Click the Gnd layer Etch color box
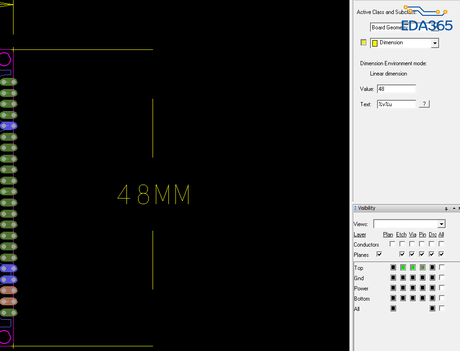This screenshot has width=460, height=351. click(x=403, y=278)
